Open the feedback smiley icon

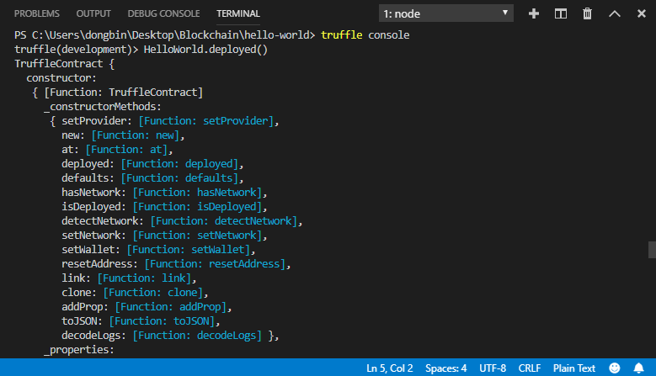point(614,368)
